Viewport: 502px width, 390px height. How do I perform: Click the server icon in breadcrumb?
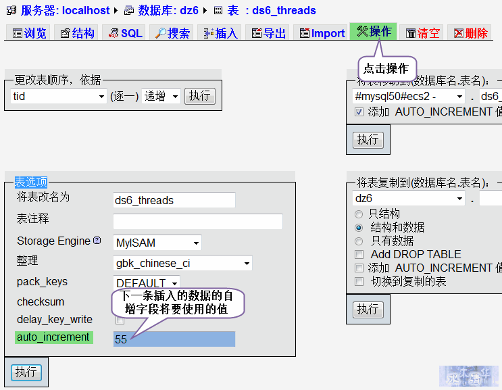tap(11, 10)
